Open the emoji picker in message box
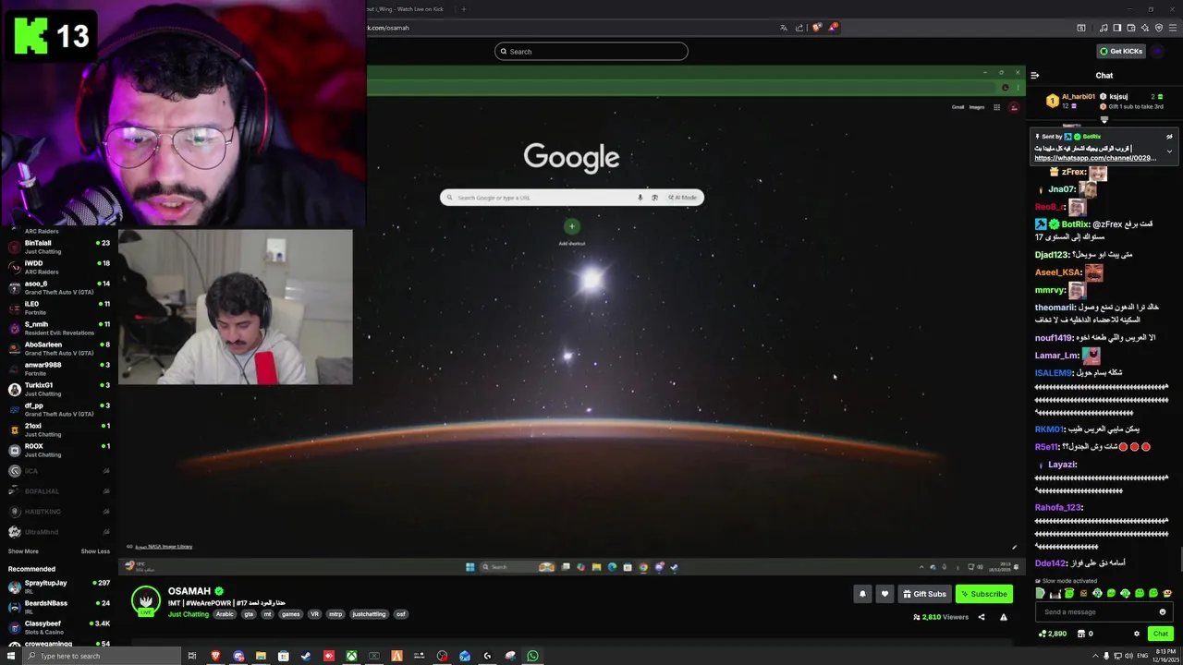 1163,611
